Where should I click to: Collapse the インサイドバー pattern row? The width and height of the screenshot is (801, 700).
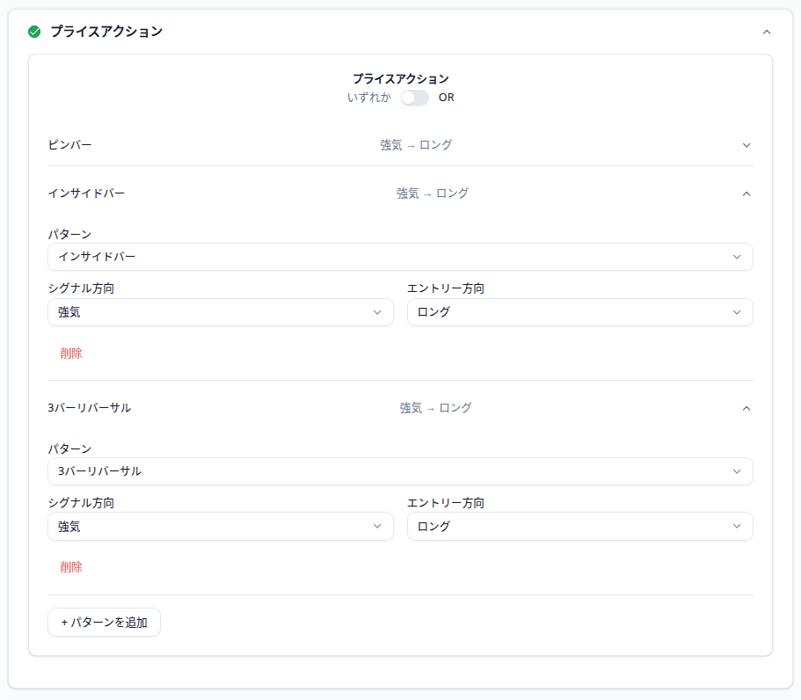746,193
